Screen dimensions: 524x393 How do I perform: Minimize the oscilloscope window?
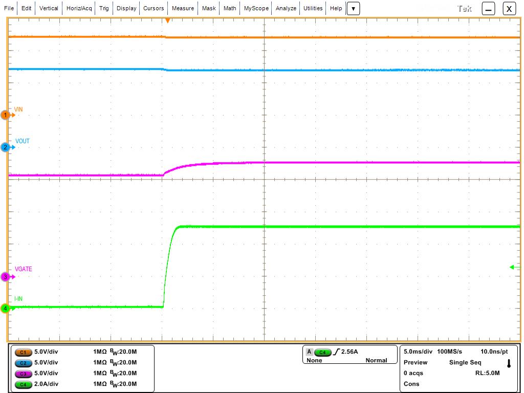[489, 9]
